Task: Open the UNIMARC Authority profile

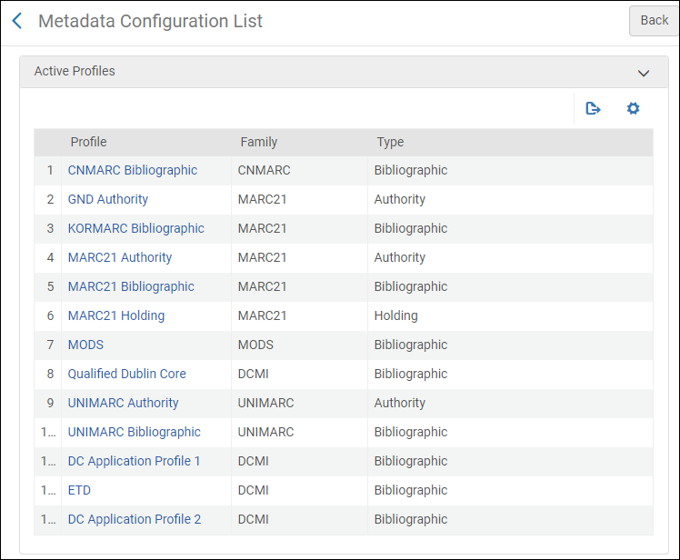Action: (x=123, y=403)
